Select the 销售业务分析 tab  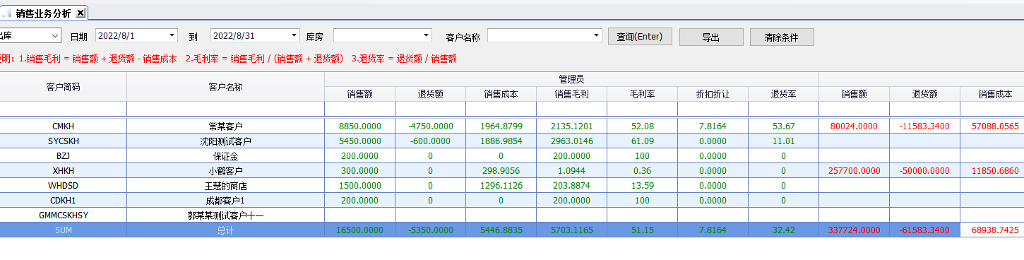(x=44, y=13)
